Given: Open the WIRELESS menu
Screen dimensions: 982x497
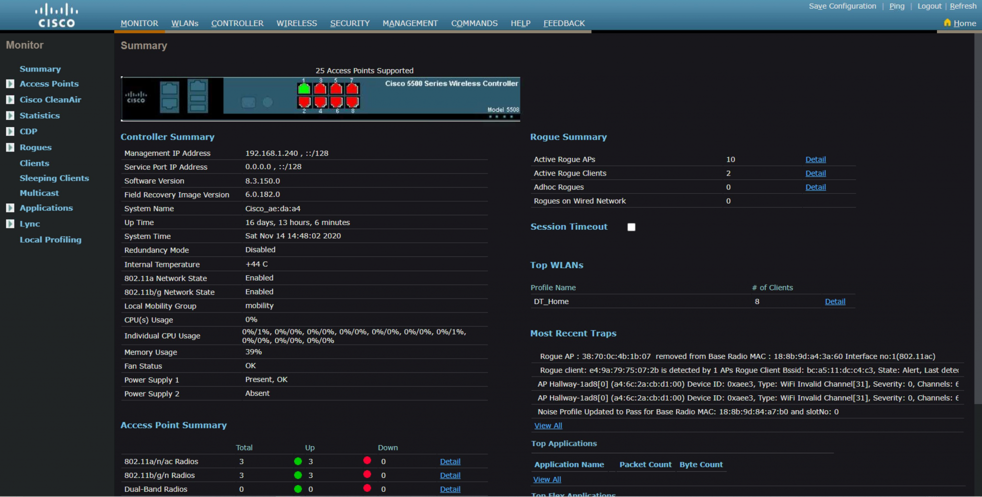Looking at the screenshot, I should click(297, 23).
